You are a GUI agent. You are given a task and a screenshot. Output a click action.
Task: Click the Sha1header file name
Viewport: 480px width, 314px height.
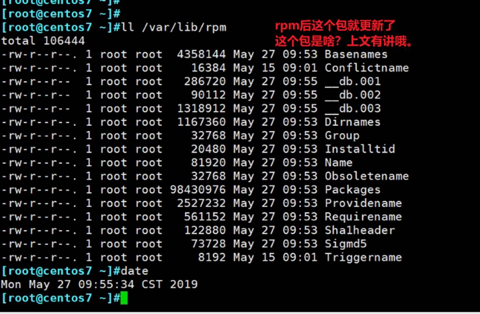360,230
